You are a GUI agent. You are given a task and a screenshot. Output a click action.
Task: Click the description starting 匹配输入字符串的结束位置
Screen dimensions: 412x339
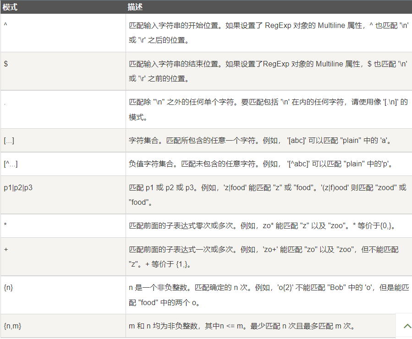click(x=269, y=71)
